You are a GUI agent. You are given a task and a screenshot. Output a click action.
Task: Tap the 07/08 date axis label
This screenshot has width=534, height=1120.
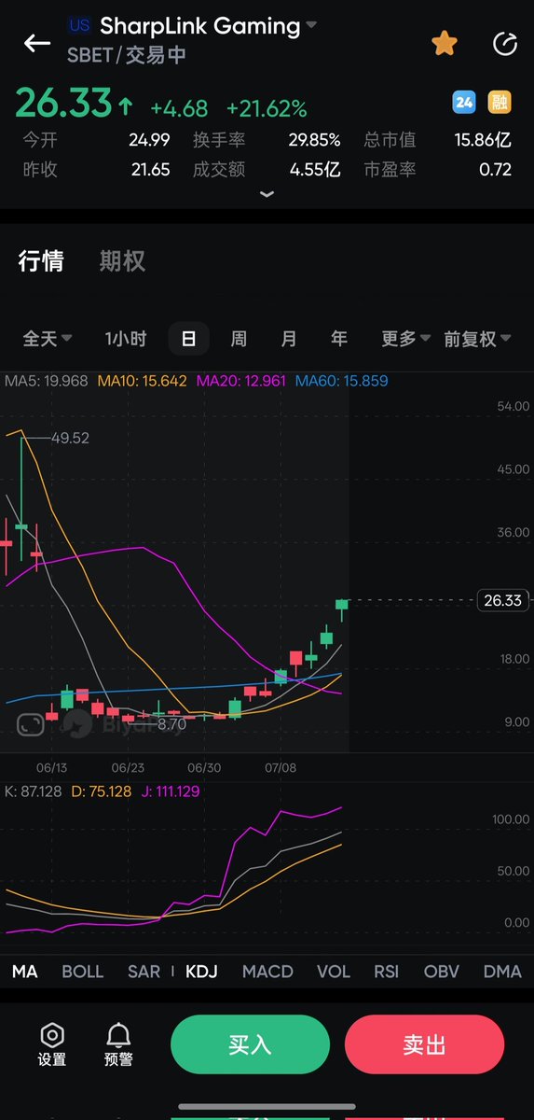280,768
